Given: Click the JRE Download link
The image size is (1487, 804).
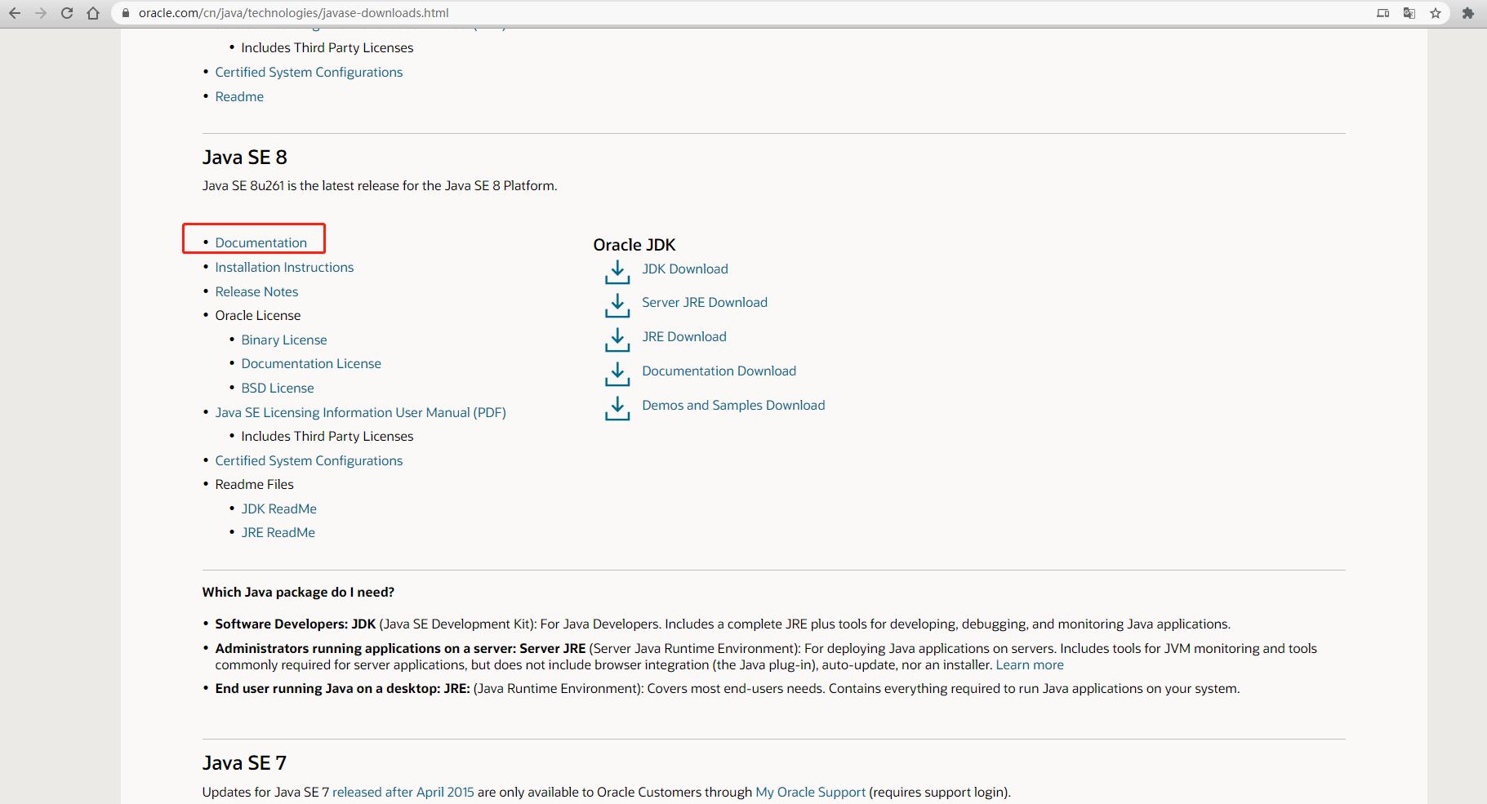Looking at the screenshot, I should [684, 336].
